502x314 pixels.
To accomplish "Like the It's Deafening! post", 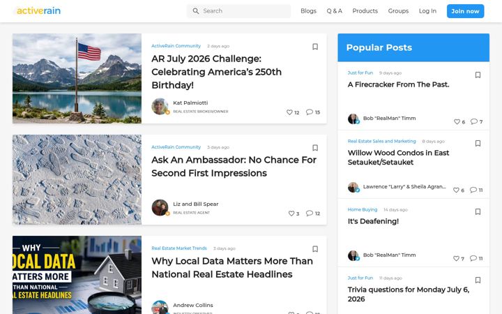I will [x=456, y=258].
